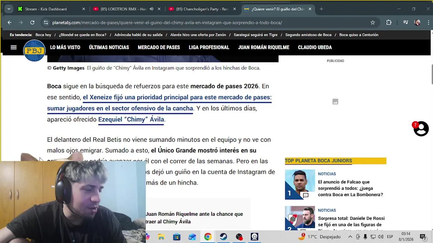433x243 pixels.
Task: Open the Outlook mail taskbar icon
Action: [x=192, y=237]
